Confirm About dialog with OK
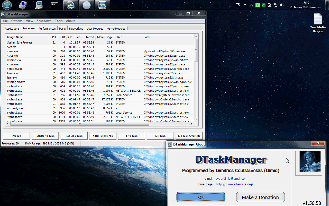Screen dimensions: 329x206 [201, 197]
